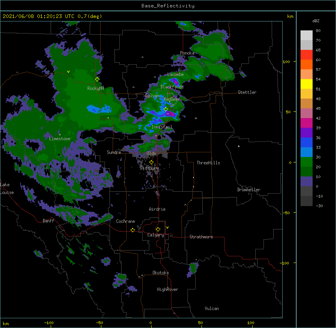The image size is (336, 328).
Task: Click the white plus marker north of Drumheller
Action: (x=239, y=146)
